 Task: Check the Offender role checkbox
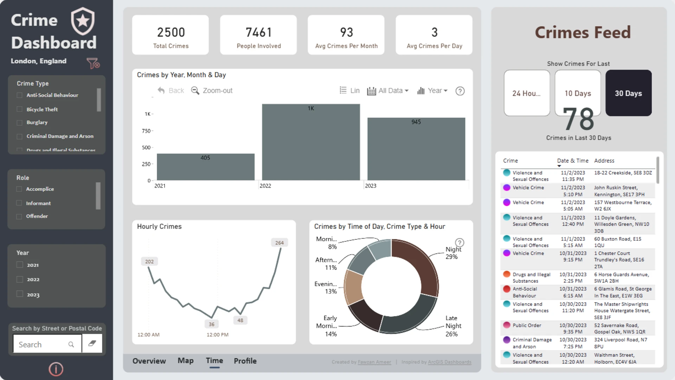[19, 216]
